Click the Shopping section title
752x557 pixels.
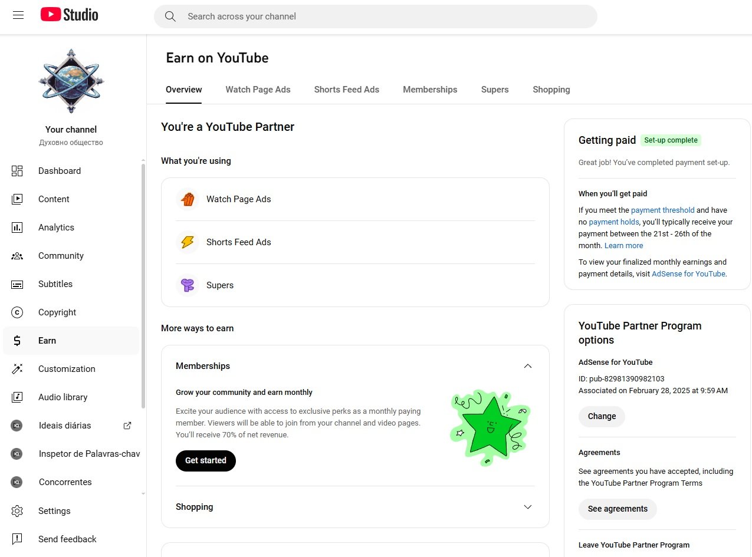pyautogui.click(x=195, y=507)
